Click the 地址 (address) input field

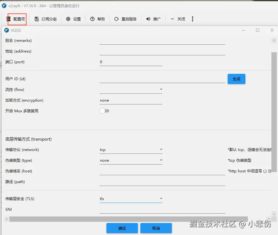[162, 52]
